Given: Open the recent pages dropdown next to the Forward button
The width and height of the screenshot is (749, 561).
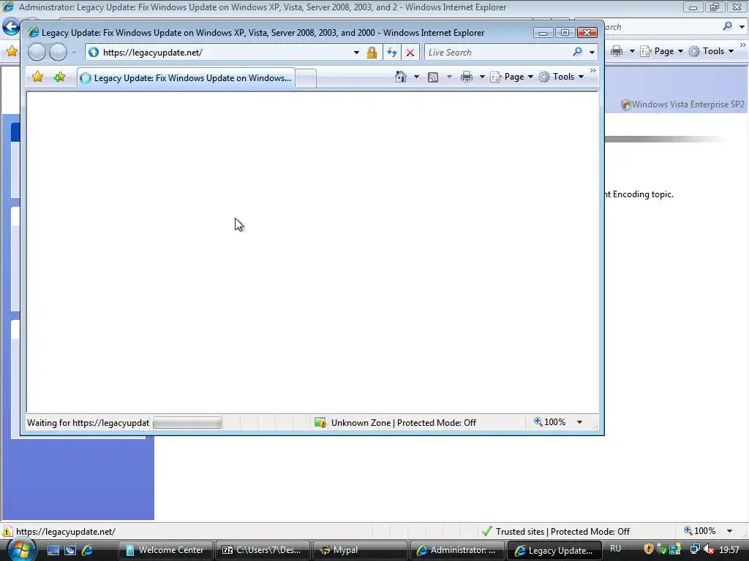Looking at the screenshot, I should pos(74,53).
